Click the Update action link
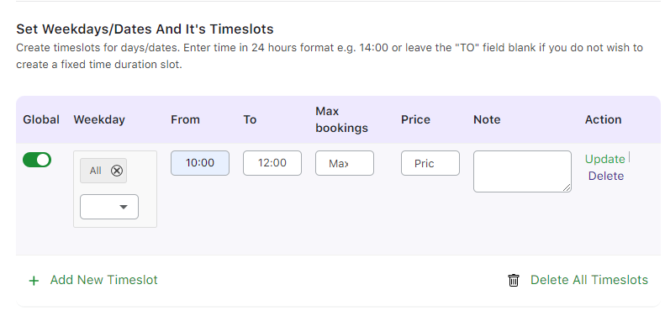This screenshot has height=311, width=665. click(x=604, y=159)
